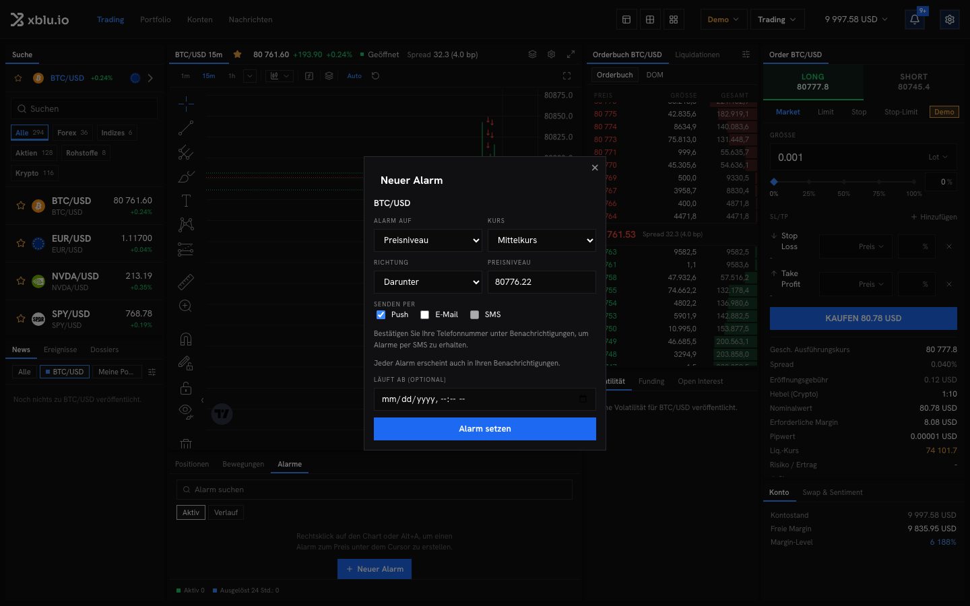Toggle the lock drawings tool
This screenshot has width=970, height=606.
point(186,388)
